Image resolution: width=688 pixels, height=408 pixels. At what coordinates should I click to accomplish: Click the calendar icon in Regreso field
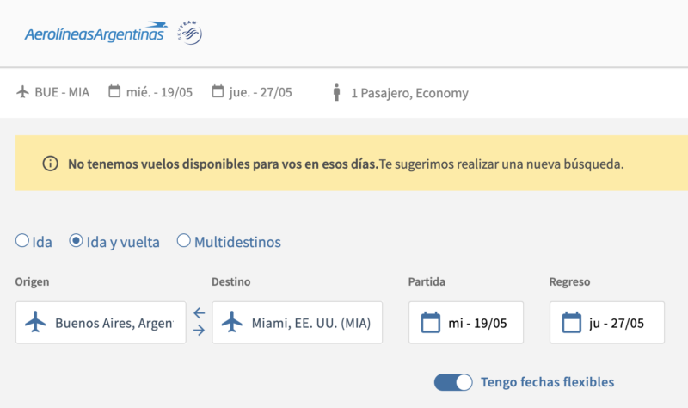571,323
